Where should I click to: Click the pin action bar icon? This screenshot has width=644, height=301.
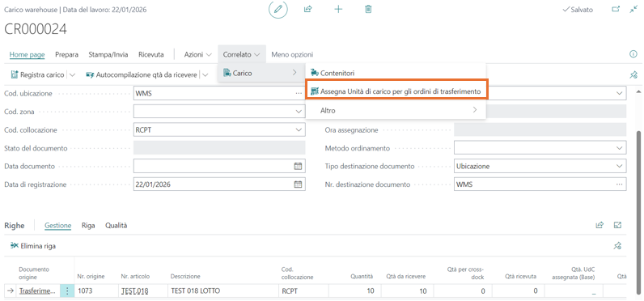(633, 74)
